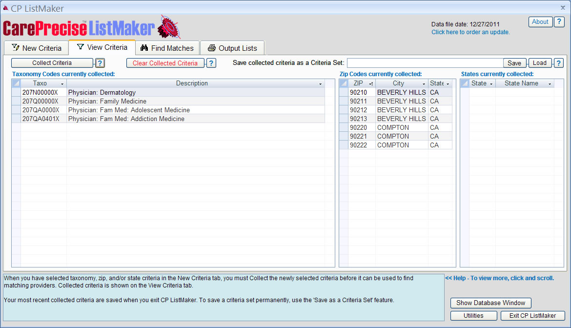Click the Collect Criteria button
The width and height of the screenshot is (571, 328).
click(52, 62)
